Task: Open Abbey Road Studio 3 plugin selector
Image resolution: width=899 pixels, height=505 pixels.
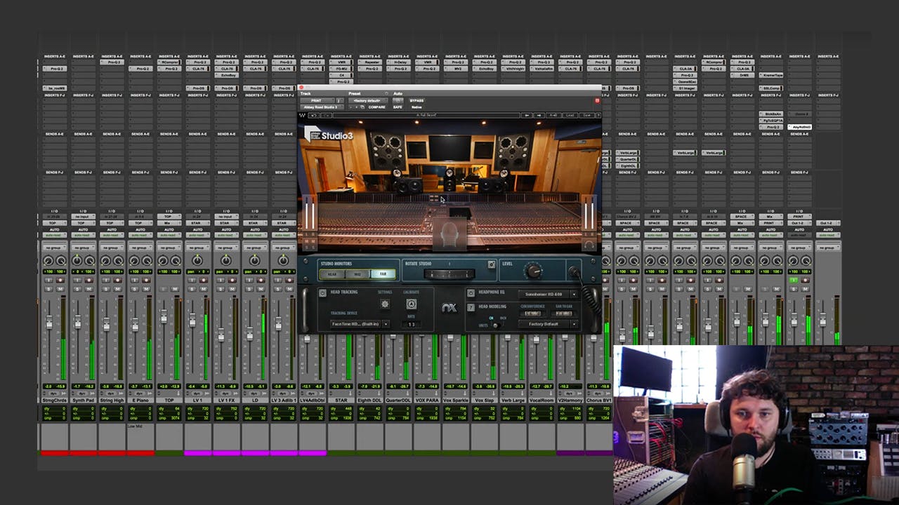Action: pyautogui.click(x=322, y=107)
